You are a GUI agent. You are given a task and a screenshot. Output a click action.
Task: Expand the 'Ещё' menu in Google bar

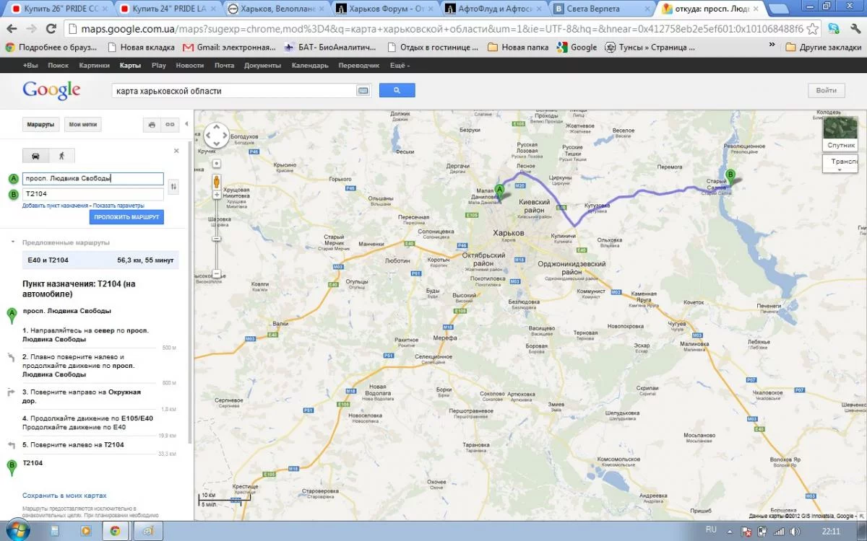point(400,65)
